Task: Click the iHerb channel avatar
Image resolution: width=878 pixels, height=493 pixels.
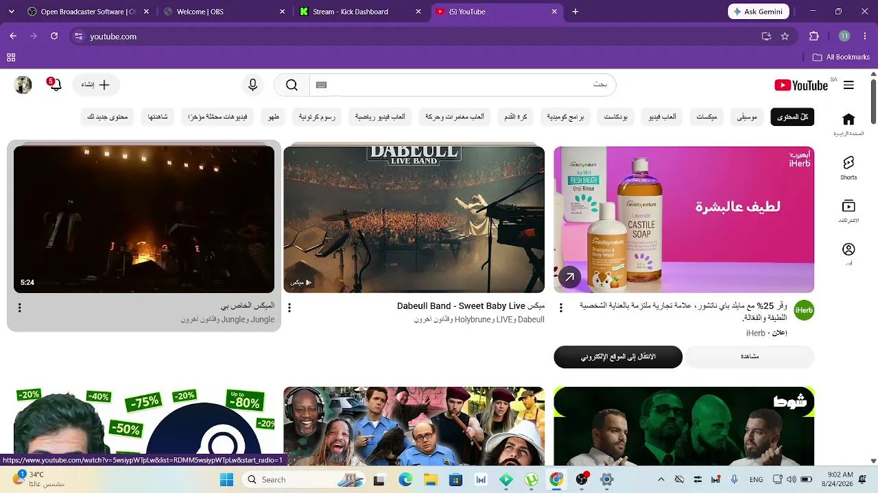Action: coord(804,310)
